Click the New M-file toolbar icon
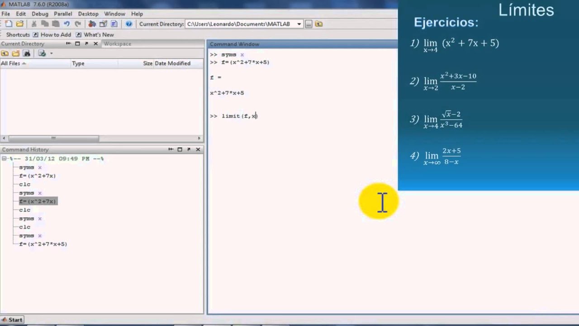Screen dimensions: 579x326 coord(9,24)
